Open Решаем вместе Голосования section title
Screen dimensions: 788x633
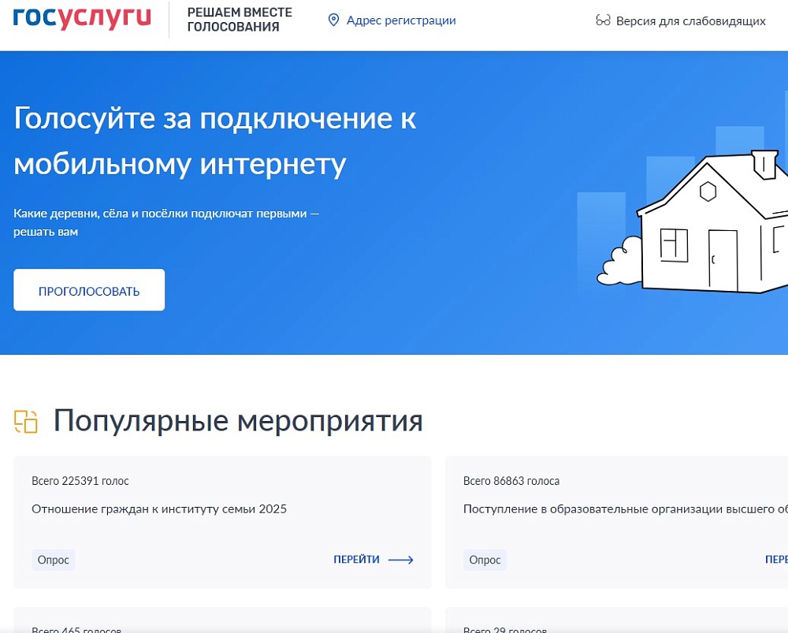(x=240, y=20)
